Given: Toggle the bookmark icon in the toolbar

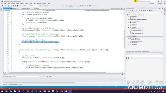Looking at the screenshot, I should (x=90, y=6).
